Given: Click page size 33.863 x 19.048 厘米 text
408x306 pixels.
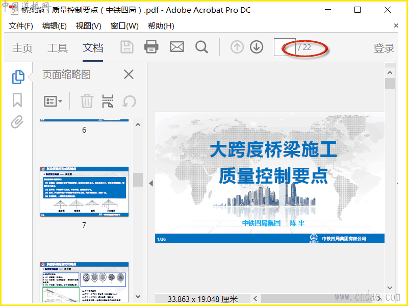Looking at the screenshot, I should pos(202,299).
